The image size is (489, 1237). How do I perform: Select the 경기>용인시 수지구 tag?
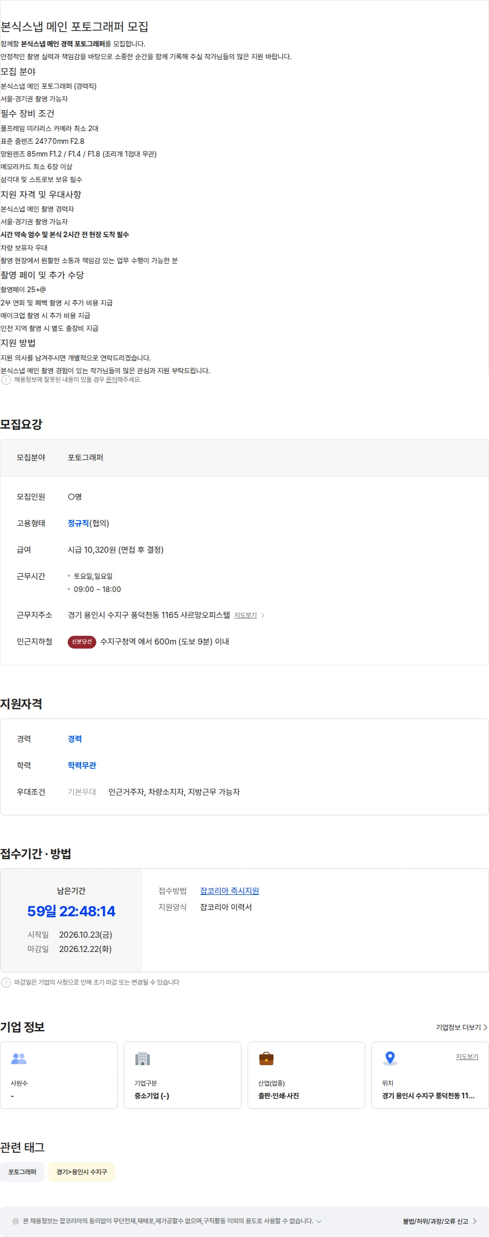coord(82,1172)
